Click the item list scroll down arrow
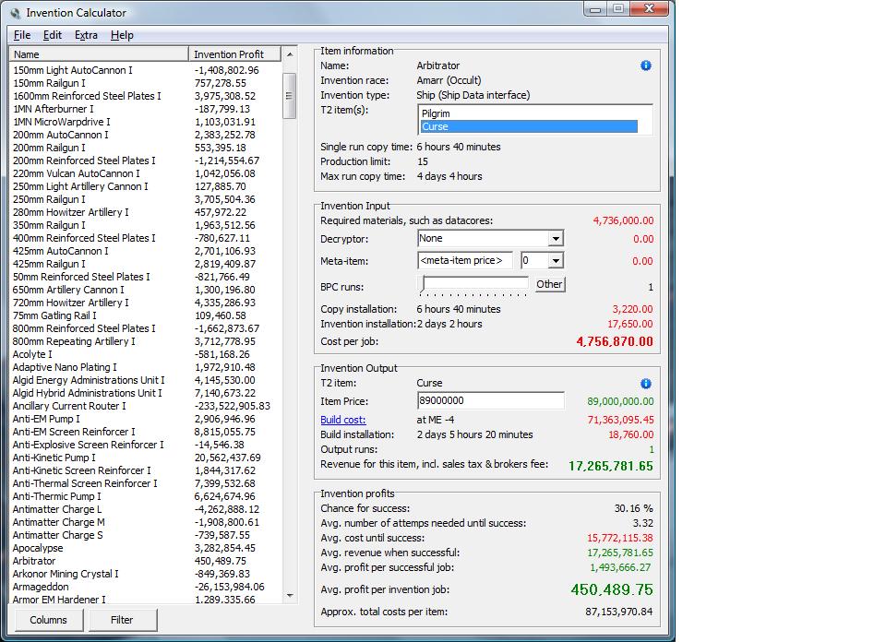Screen dimensions: 886x642 click(289, 596)
